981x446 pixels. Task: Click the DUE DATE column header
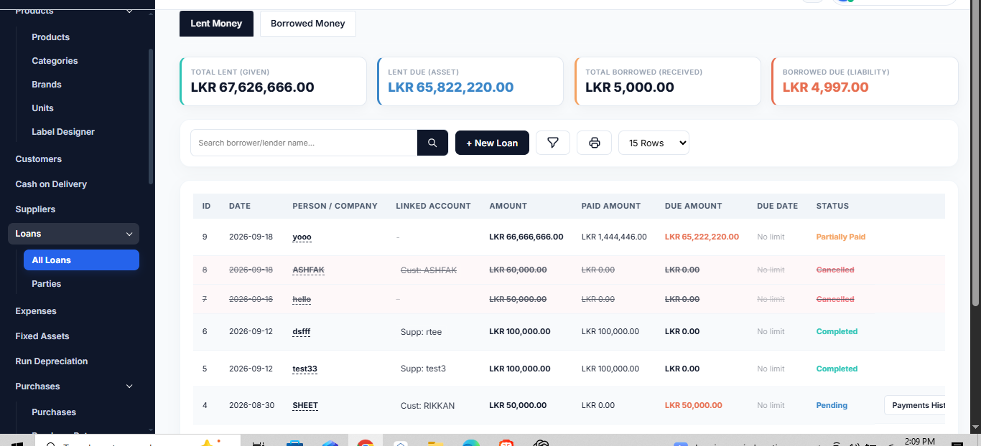[777, 206]
